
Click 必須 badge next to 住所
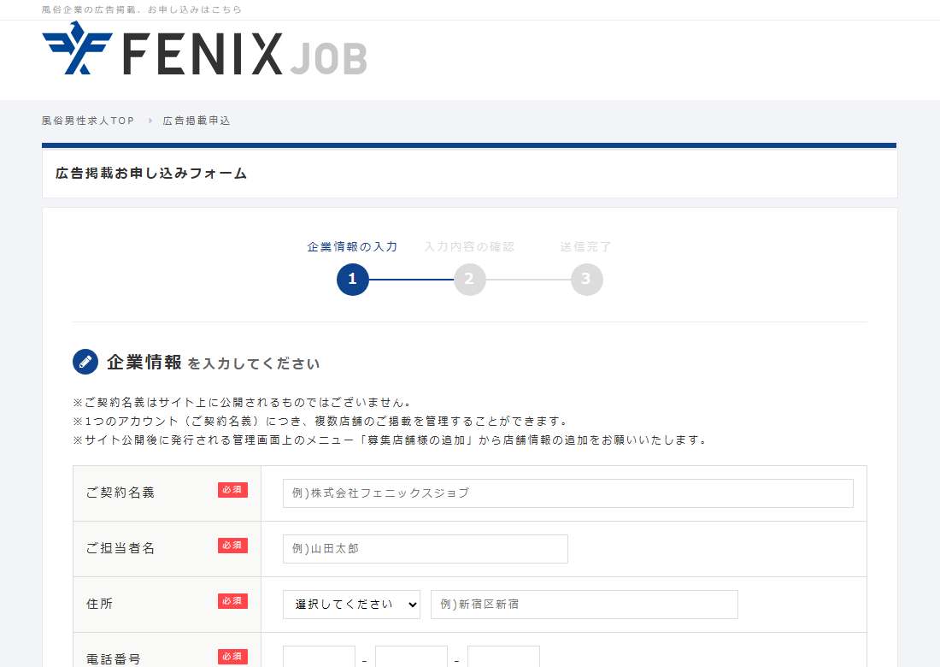coord(232,601)
